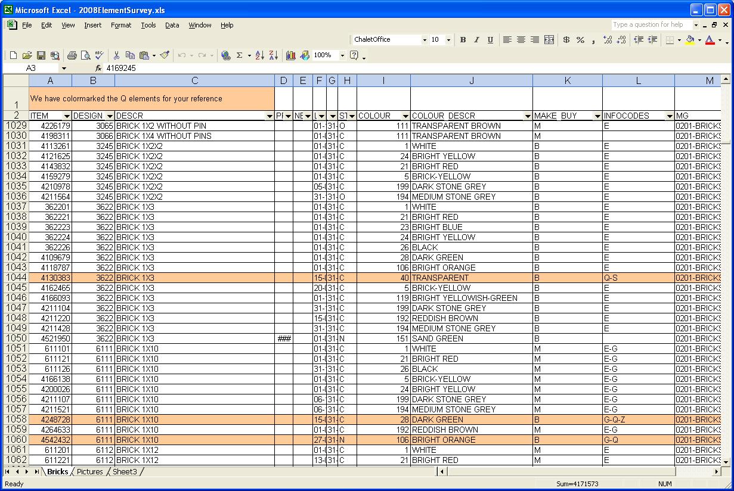Cut the selection with the scissors icon
Screen dimensions: 734x491
coord(117,55)
